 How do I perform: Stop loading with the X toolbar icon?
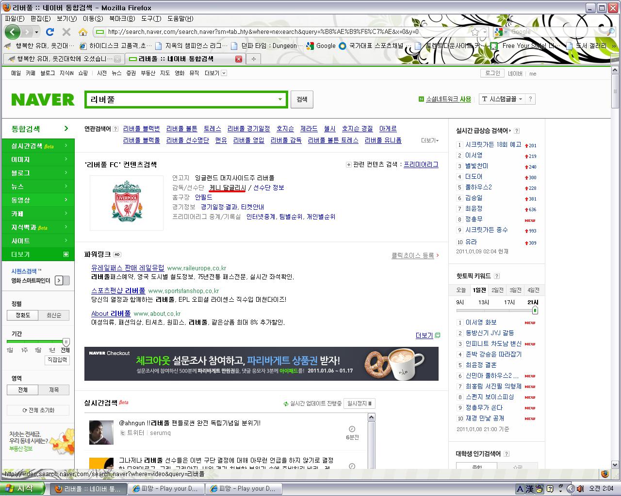(x=66, y=32)
